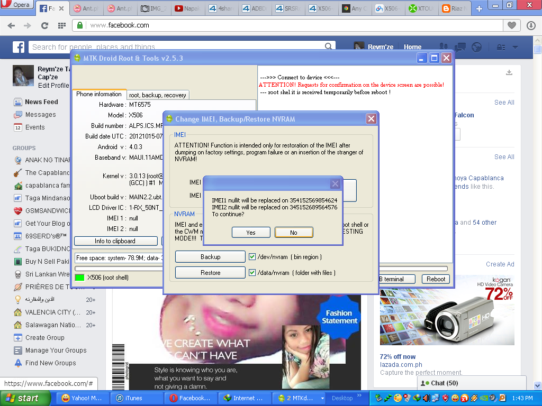Switch to the root, backup, recovery tab
Viewport: 542px width, 406px height.
(x=157, y=95)
